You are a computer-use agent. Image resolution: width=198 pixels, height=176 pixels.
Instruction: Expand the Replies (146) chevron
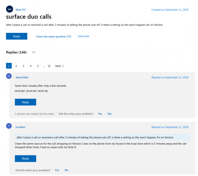(34, 52)
